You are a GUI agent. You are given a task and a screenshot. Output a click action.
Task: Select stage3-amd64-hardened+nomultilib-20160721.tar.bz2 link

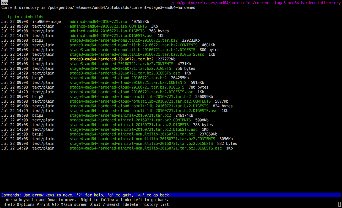tap(124, 40)
